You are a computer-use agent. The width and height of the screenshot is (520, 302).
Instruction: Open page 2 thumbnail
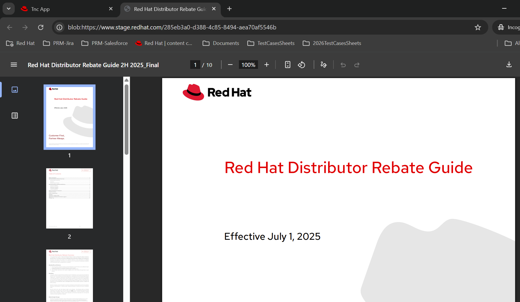point(70,198)
